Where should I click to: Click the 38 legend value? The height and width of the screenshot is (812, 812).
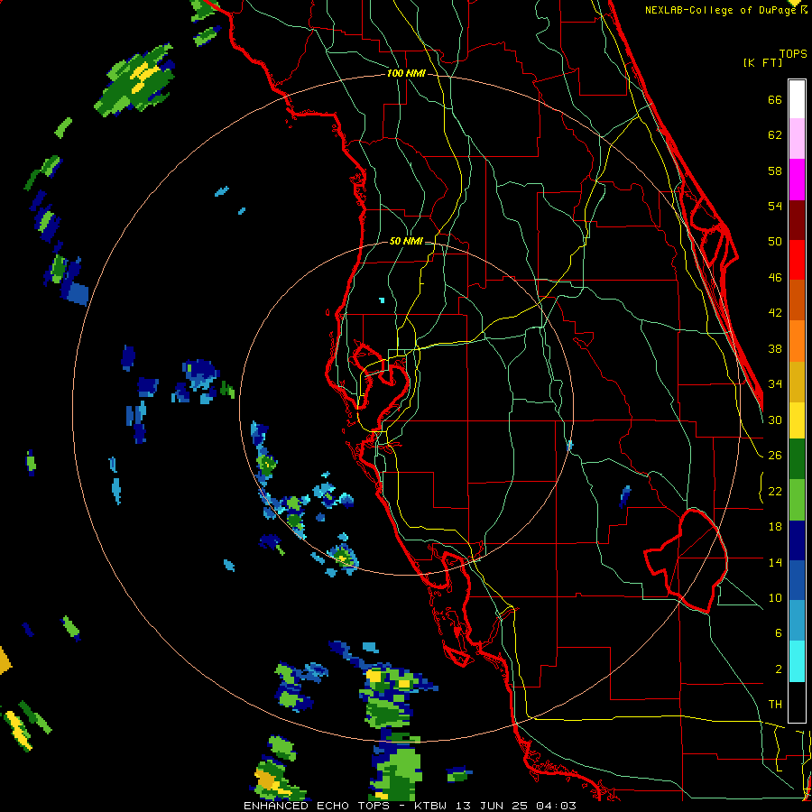(775, 348)
